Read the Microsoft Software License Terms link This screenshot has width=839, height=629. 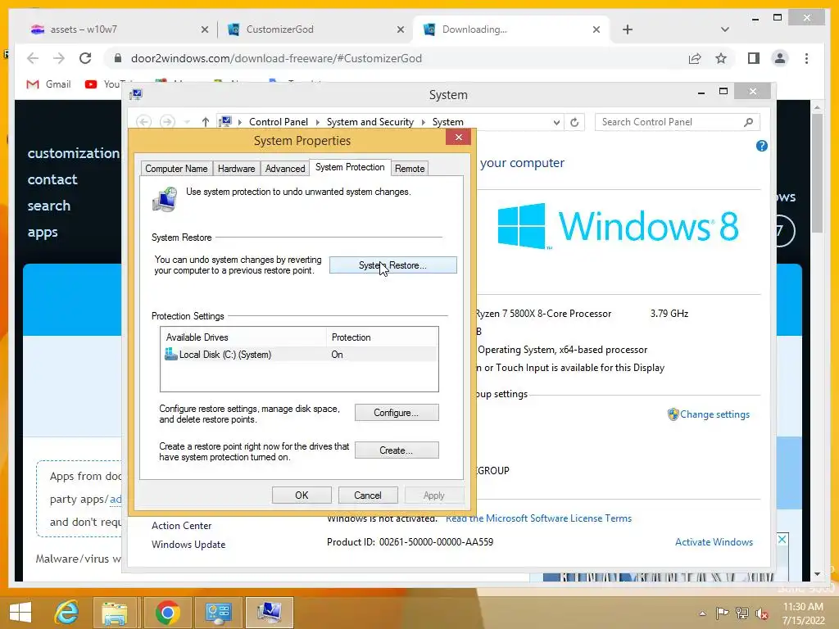[539, 518]
